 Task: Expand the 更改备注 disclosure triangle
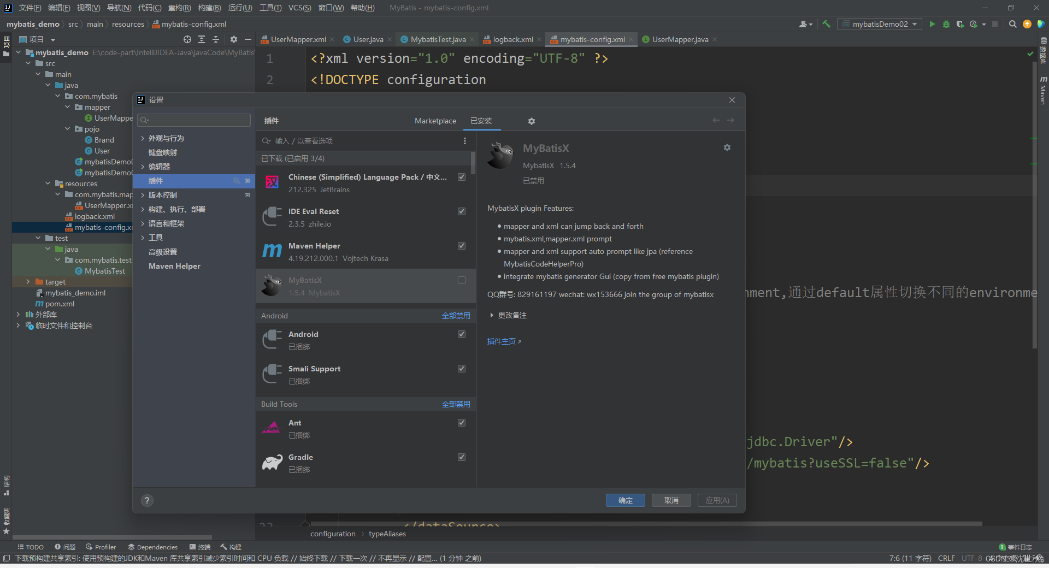coord(492,315)
